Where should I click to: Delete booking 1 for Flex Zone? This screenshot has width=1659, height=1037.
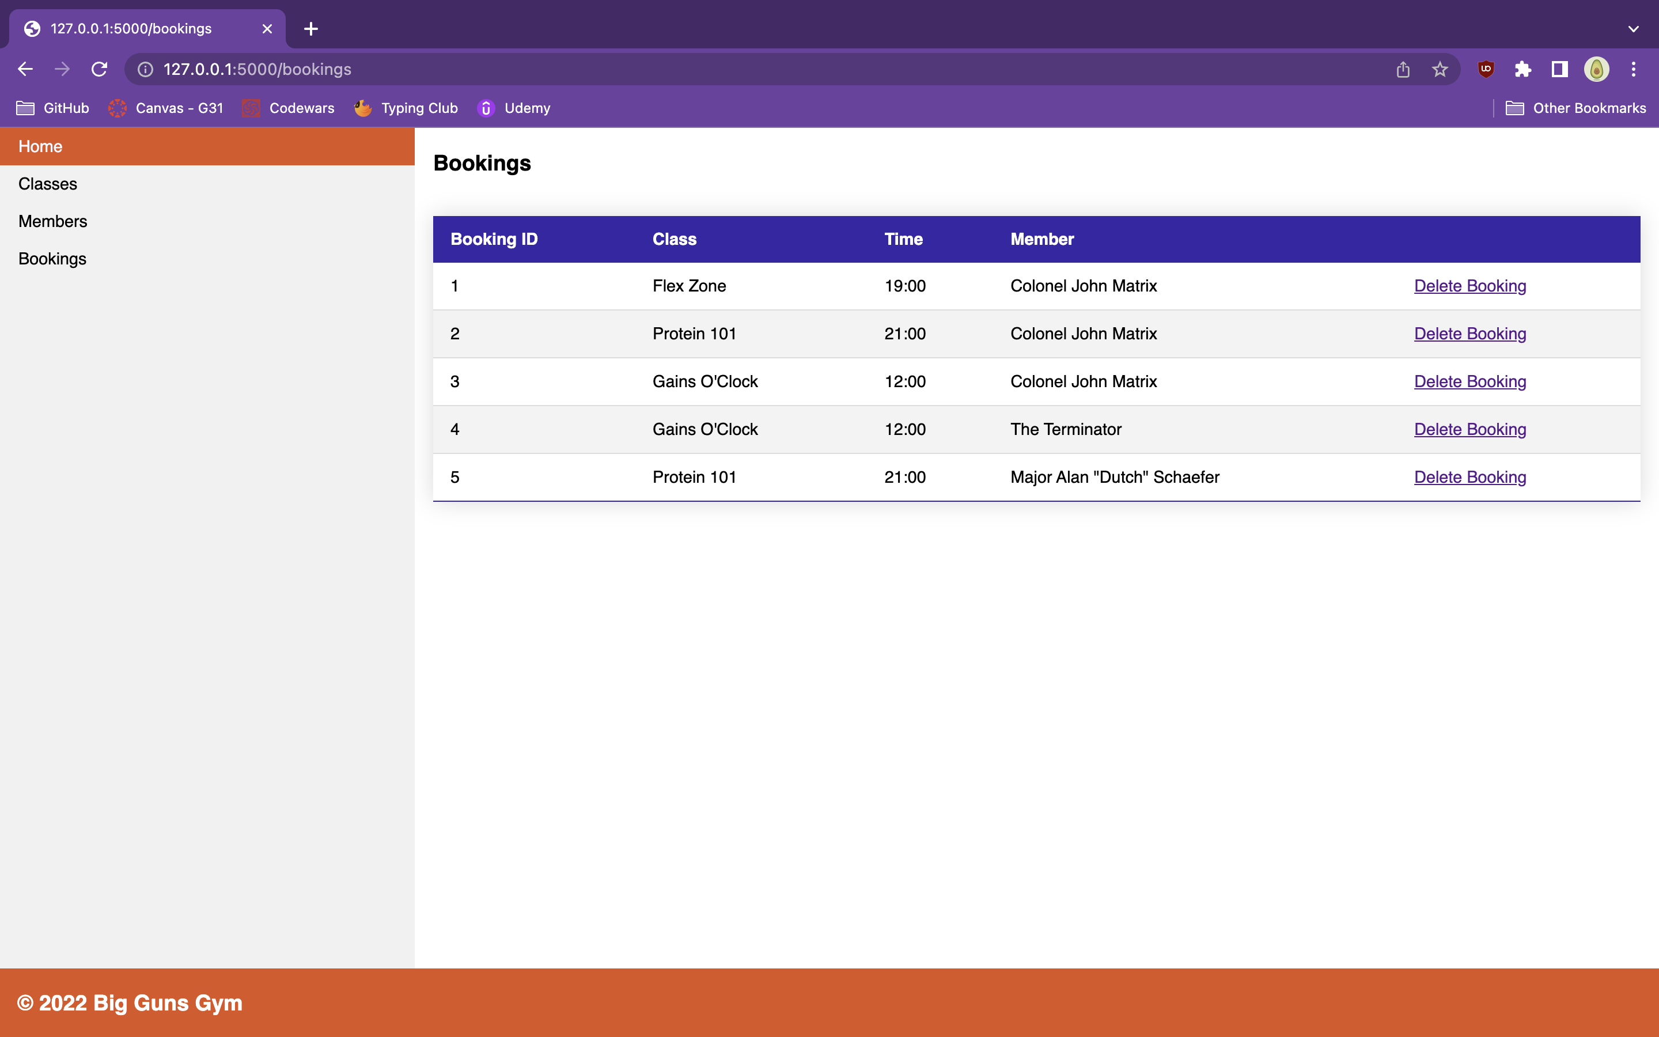tap(1470, 286)
